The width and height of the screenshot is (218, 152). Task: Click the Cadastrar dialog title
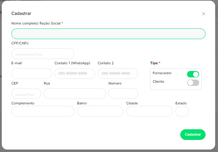(x=21, y=13)
